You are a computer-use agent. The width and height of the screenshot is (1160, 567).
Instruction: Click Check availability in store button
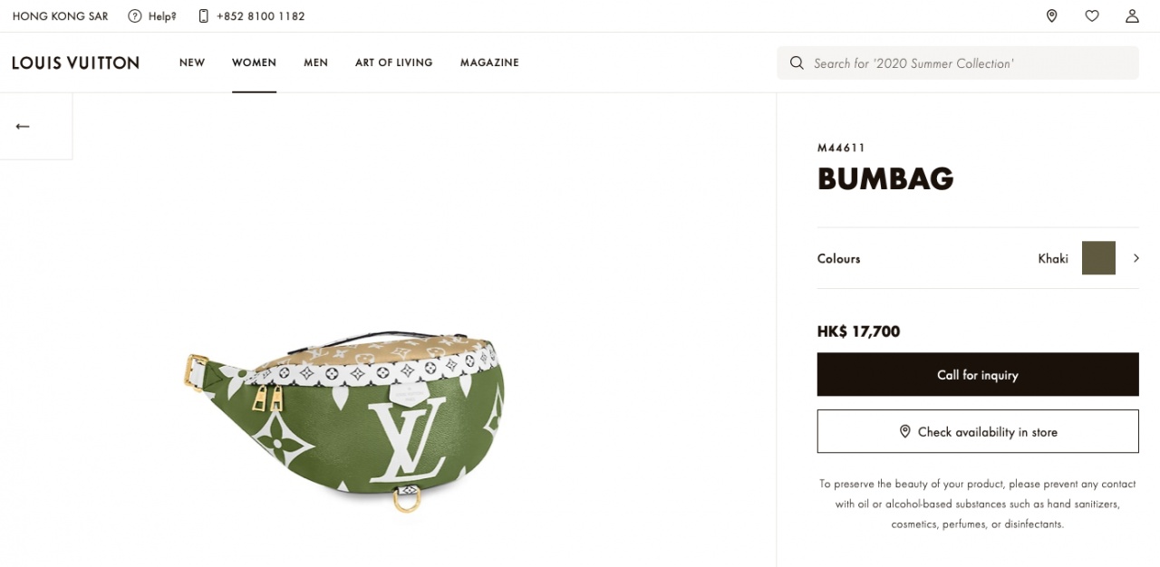pyautogui.click(x=978, y=431)
